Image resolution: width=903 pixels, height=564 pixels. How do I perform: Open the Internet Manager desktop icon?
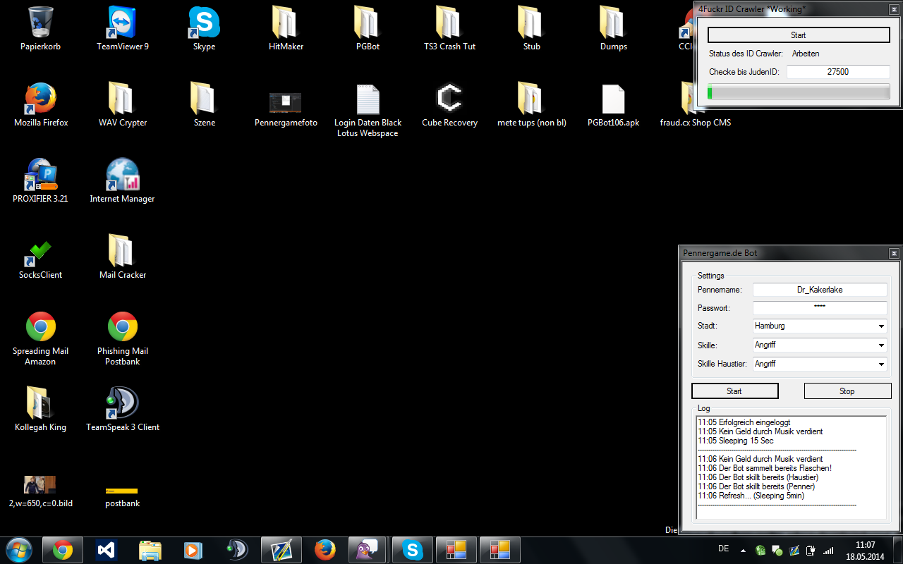click(122, 176)
